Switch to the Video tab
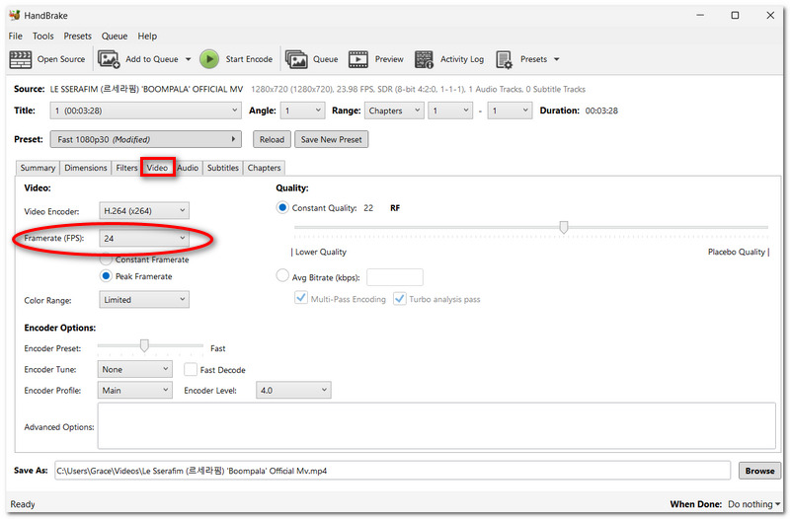790x519 pixels. pos(157,168)
